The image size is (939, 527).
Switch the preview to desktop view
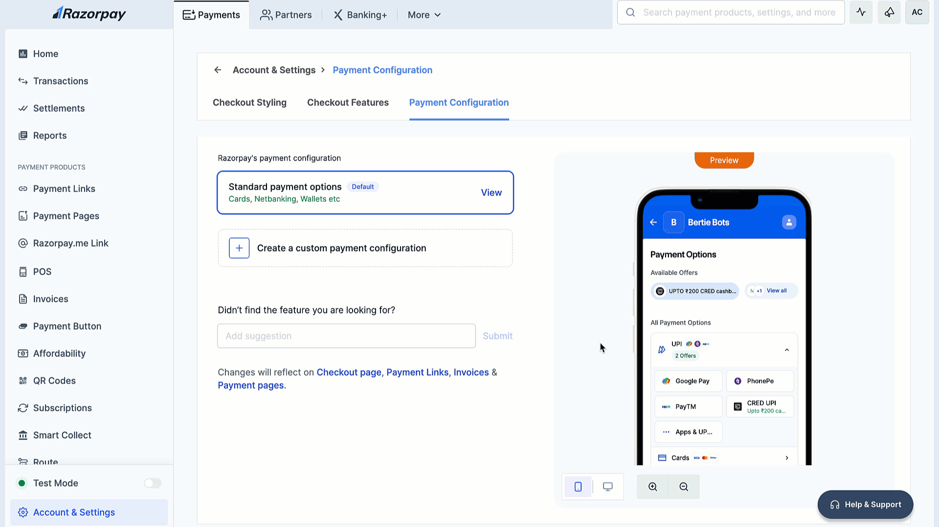(x=608, y=486)
